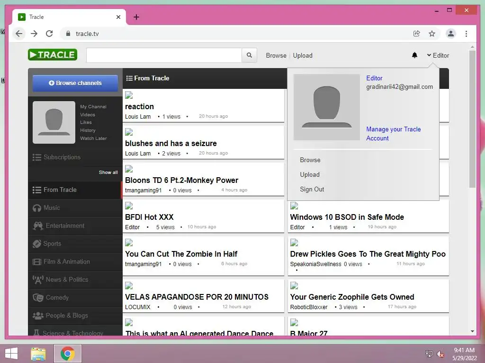Open 'Drew Pickles Goes To The Great Mighty Poo'
Viewport: 485px width, 363px height.
click(368, 254)
